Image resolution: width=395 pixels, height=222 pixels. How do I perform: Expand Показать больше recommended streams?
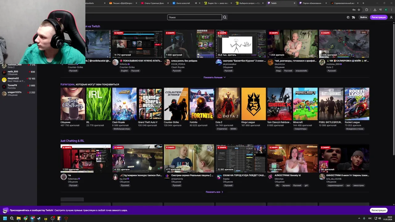214,77
